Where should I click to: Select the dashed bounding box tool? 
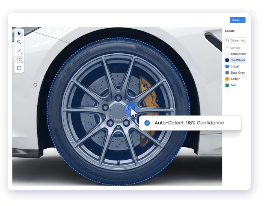pos(19,68)
